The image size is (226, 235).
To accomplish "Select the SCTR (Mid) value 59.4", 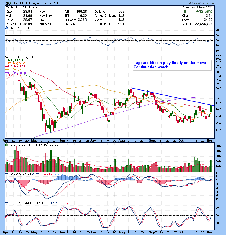I will point(121,24).
